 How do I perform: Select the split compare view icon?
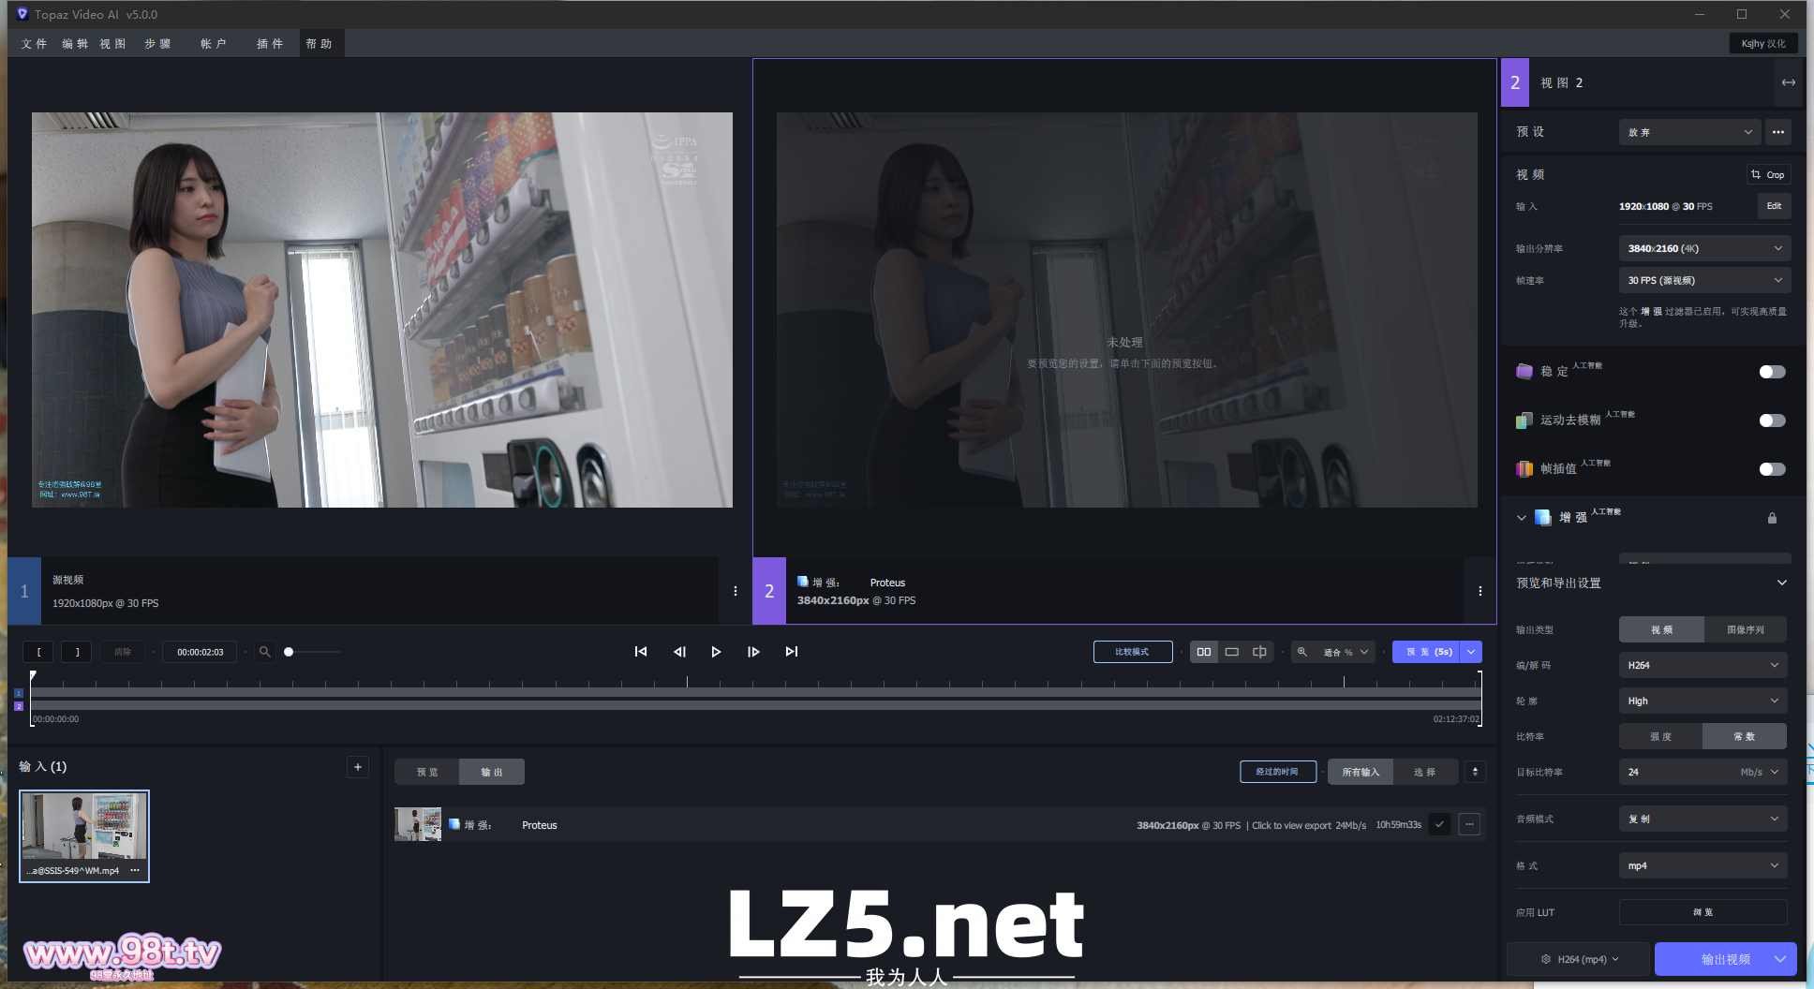click(1259, 652)
